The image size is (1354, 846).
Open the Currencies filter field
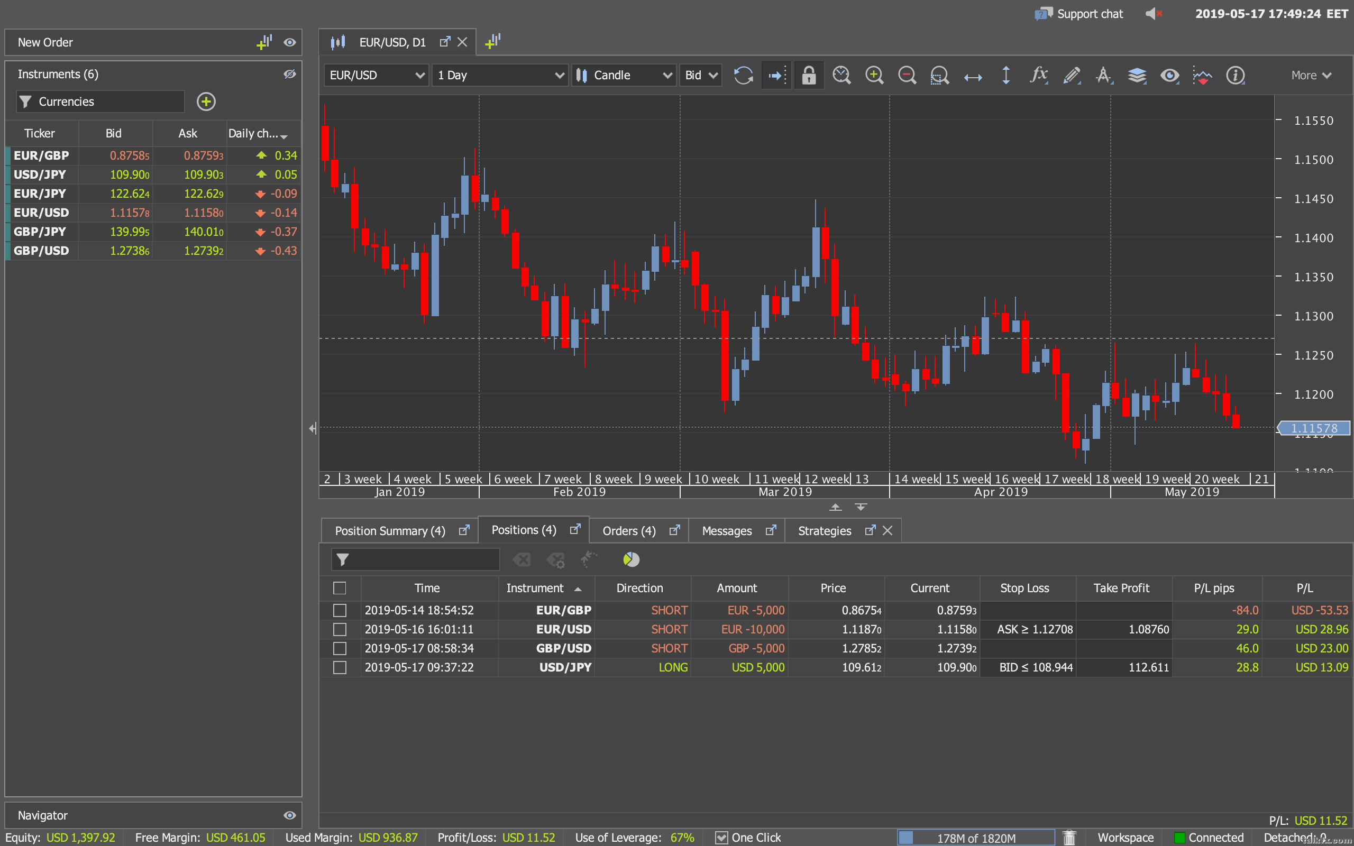point(100,102)
